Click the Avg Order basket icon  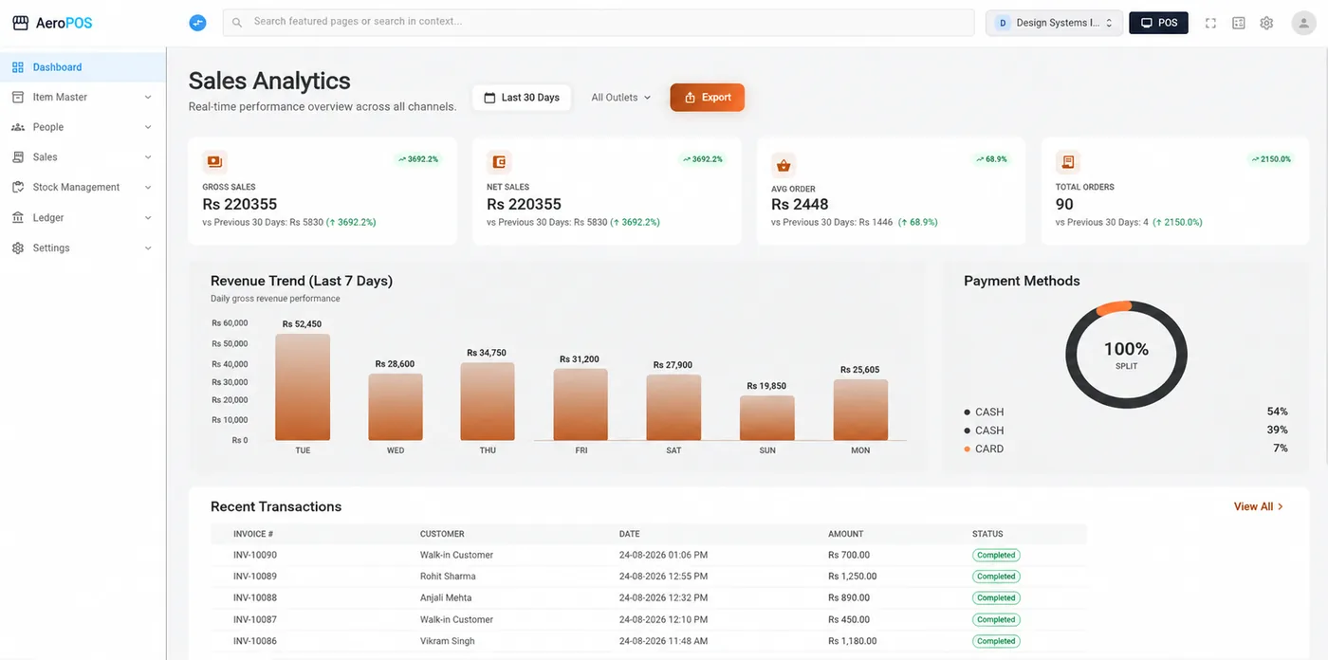pos(784,165)
